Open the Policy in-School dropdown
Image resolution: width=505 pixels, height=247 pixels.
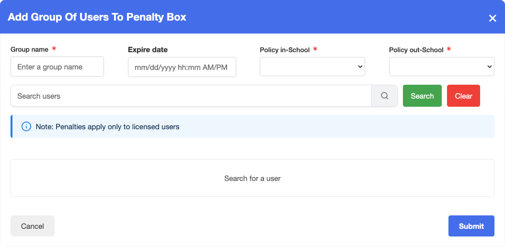pyautogui.click(x=312, y=67)
